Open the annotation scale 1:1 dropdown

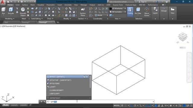tap(166, 105)
